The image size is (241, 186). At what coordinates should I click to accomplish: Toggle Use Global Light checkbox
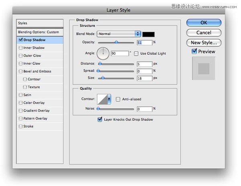tap(136, 54)
